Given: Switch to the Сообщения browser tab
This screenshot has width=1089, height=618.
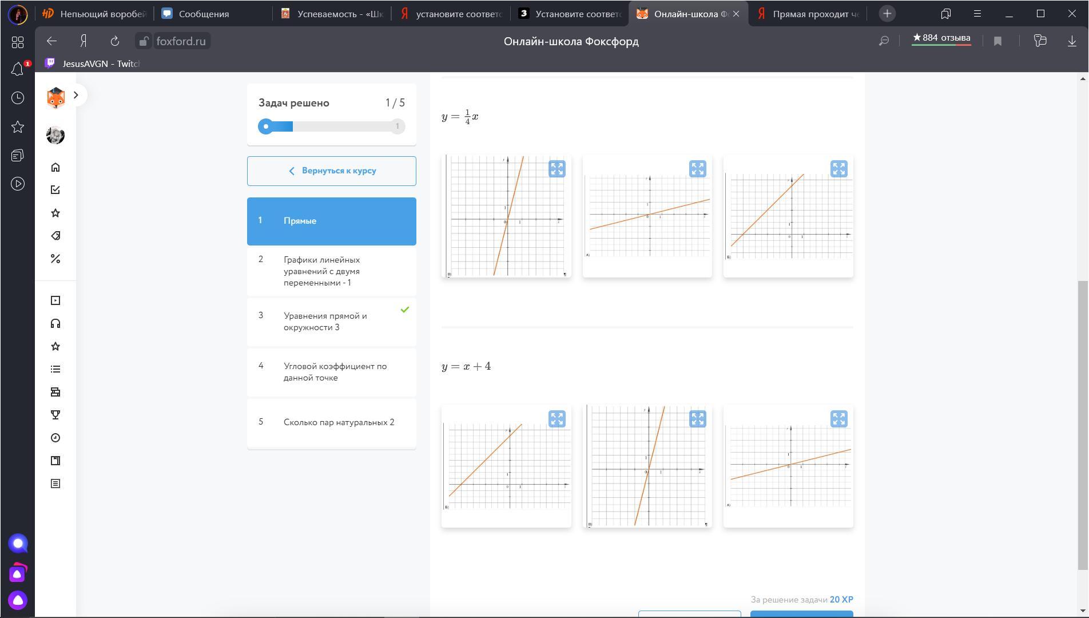Looking at the screenshot, I should [x=204, y=14].
